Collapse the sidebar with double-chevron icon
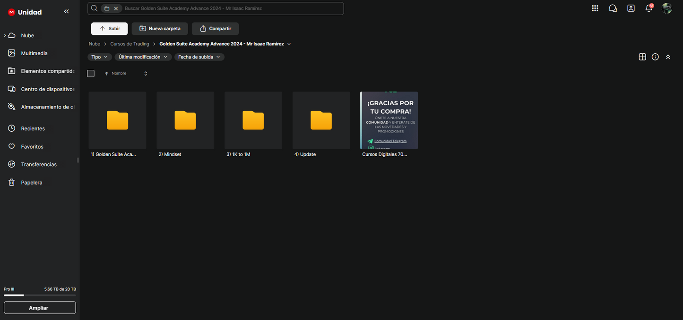The height and width of the screenshot is (320, 683). pos(66,11)
